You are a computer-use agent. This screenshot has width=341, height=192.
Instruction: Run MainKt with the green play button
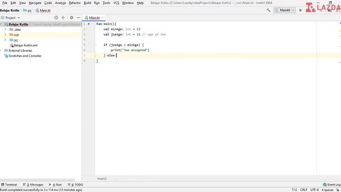pos(301,10)
